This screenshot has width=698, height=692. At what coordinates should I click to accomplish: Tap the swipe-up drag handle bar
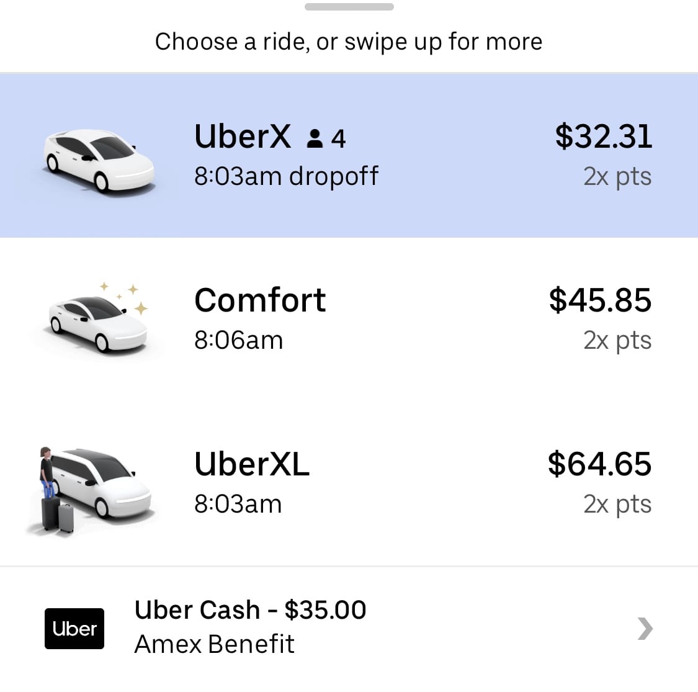coord(349,7)
